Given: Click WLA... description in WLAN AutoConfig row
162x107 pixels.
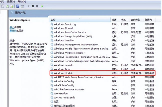Looking at the screenshot, I should [115, 85].
